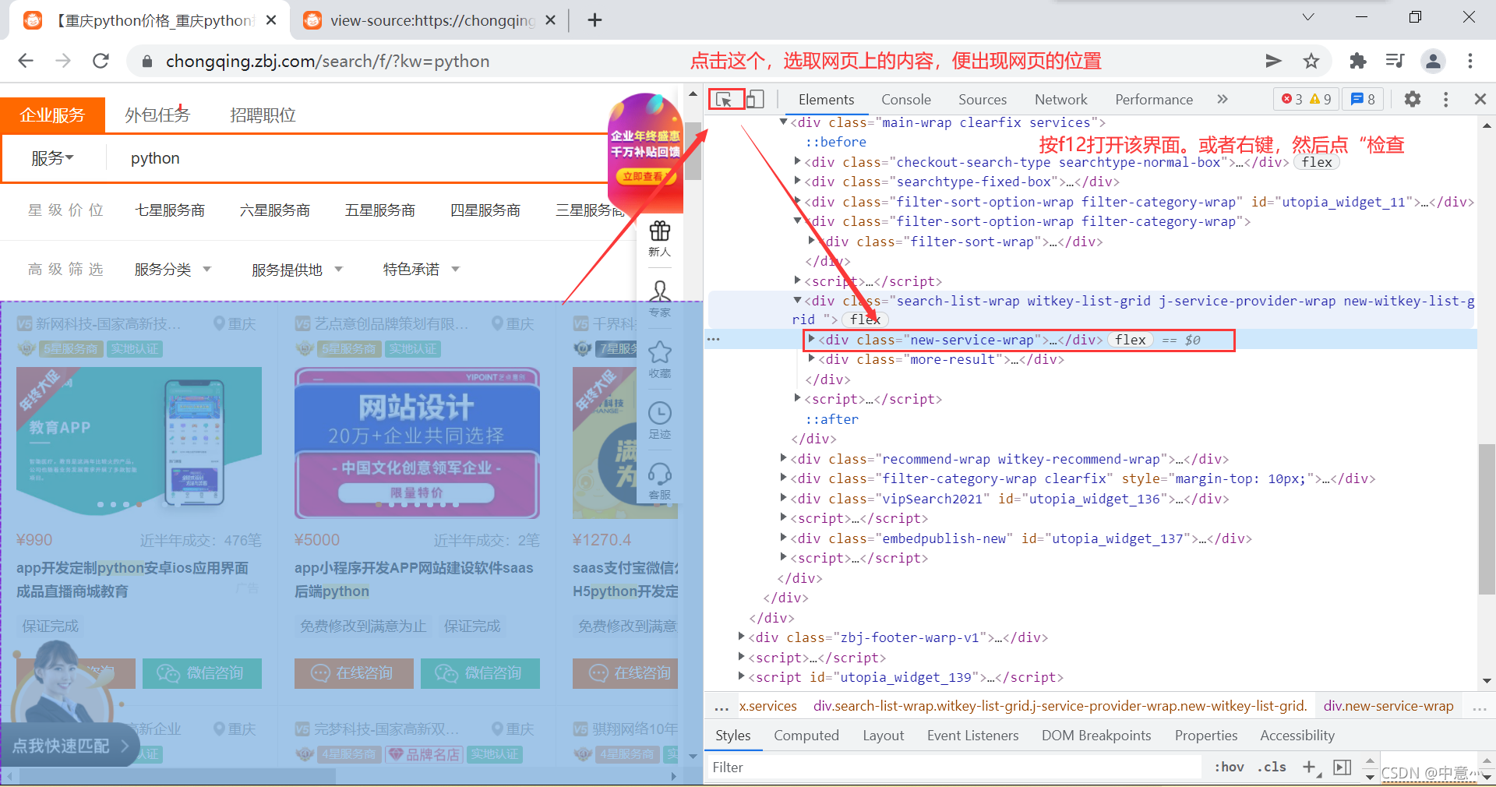
Task: Click flex badge on checkout-search-type div
Action: 1317,162
